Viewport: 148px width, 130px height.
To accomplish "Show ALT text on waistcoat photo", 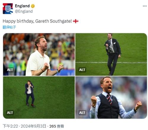I will 82,113.
